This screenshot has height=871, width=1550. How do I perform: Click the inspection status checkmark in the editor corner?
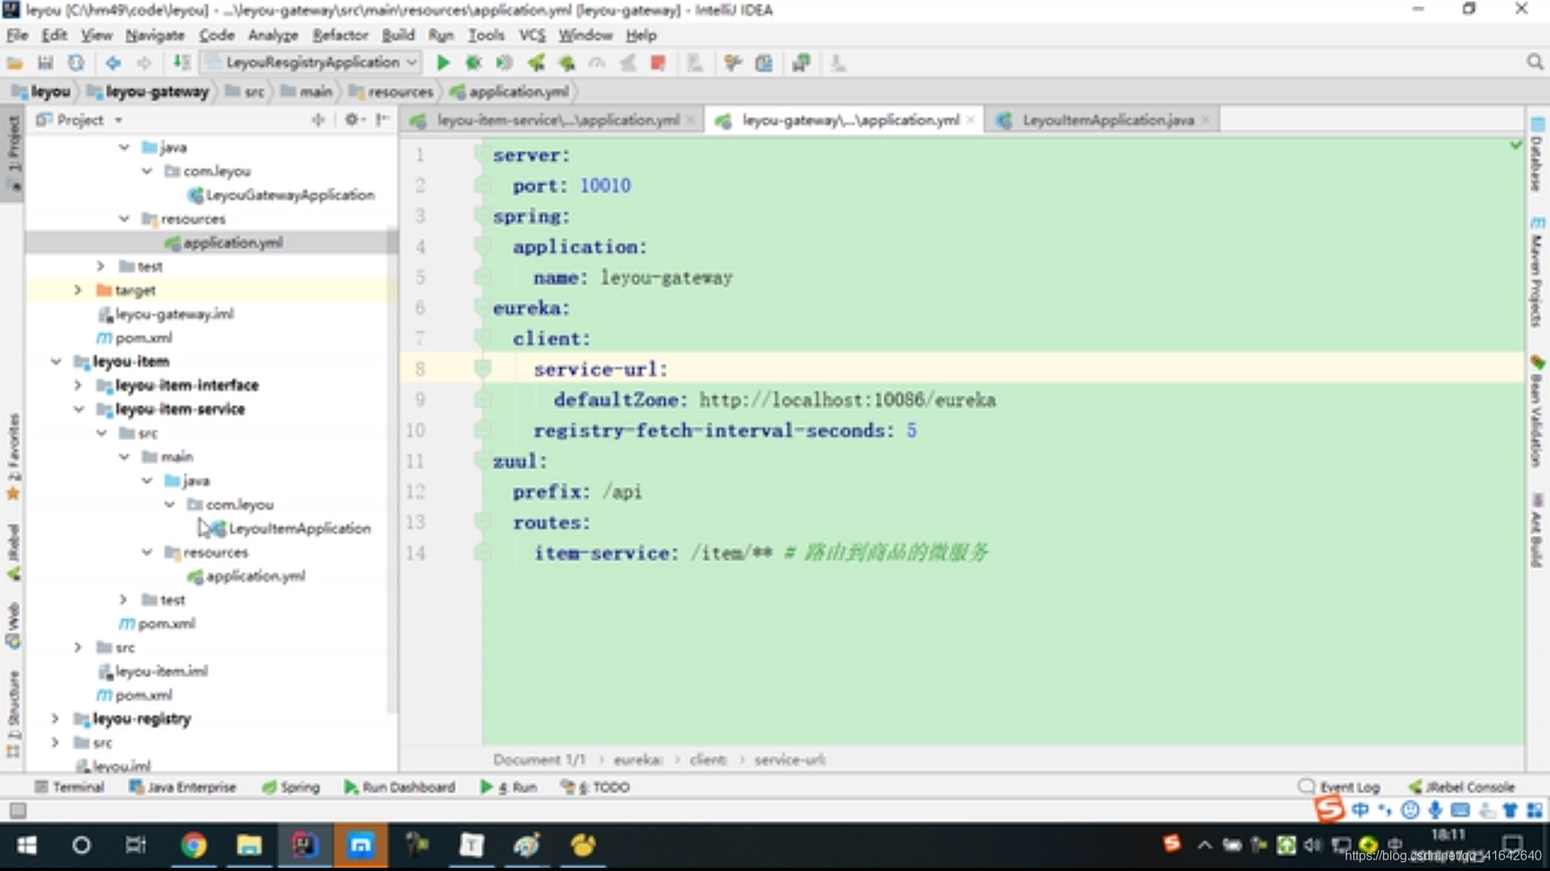[1515, 145]
